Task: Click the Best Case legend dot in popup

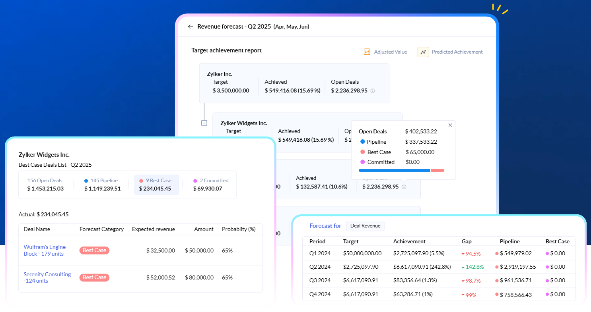Action: click(362, 152)
